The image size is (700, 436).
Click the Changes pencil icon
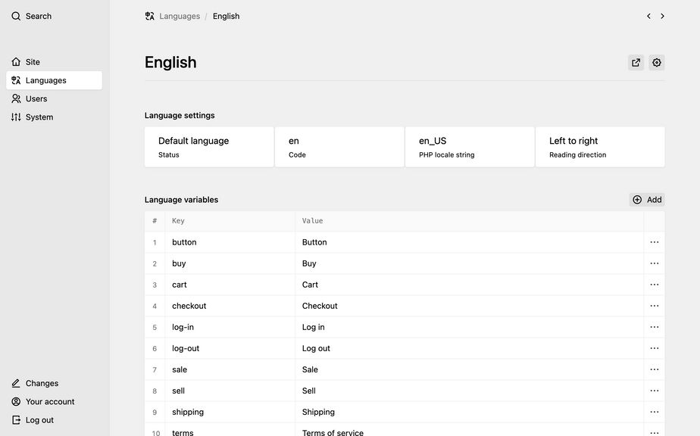click(16, 384)
